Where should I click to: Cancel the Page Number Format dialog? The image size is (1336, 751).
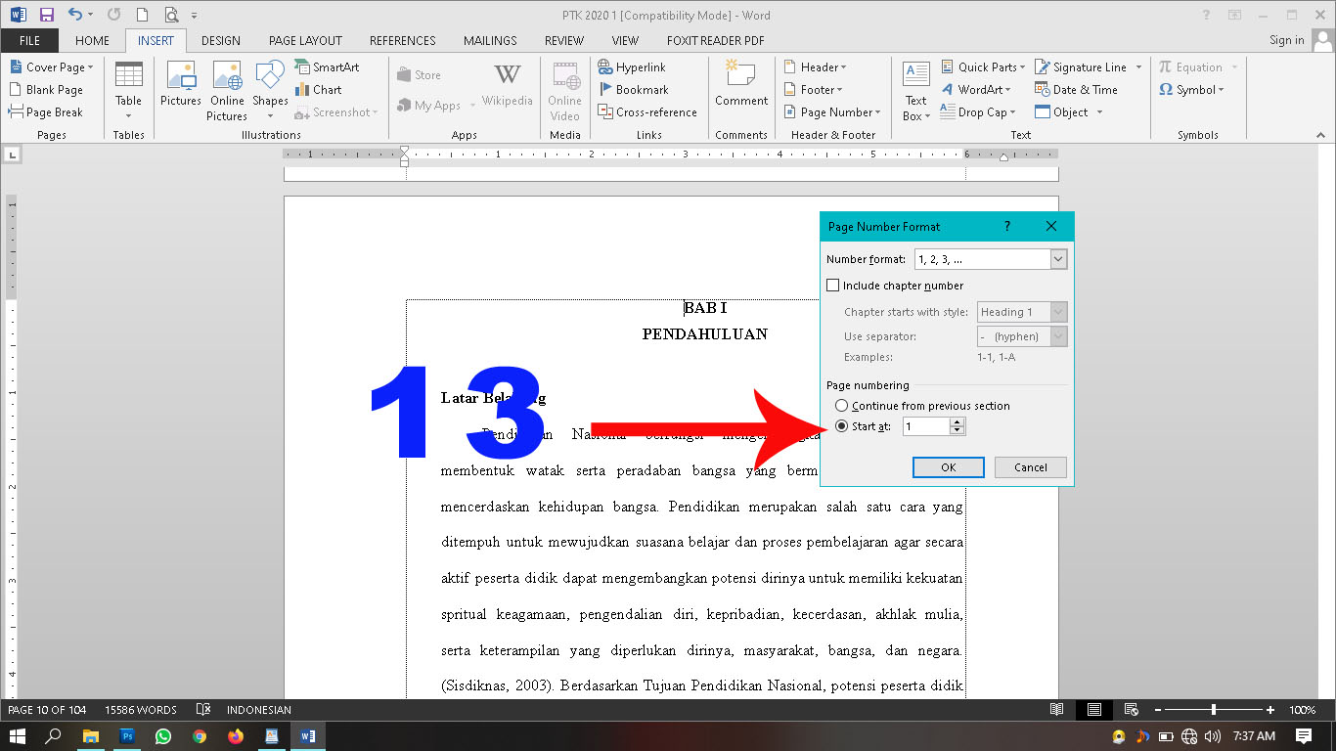coord(1030,466)
